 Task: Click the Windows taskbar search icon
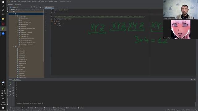(3, 6)
